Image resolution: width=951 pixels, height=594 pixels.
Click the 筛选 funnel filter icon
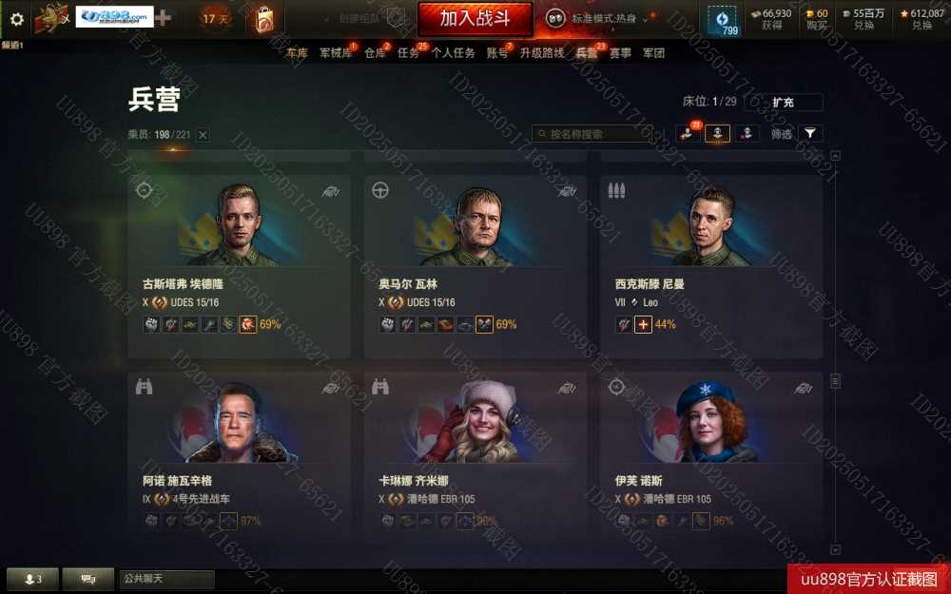809,133
